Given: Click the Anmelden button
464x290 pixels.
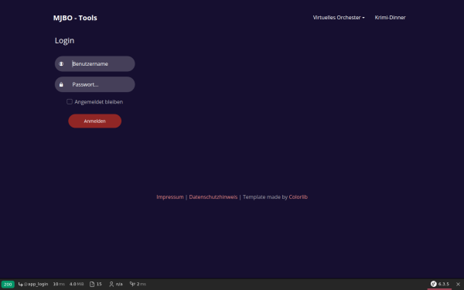Looking at the screenshot, I should coord(94,121).
